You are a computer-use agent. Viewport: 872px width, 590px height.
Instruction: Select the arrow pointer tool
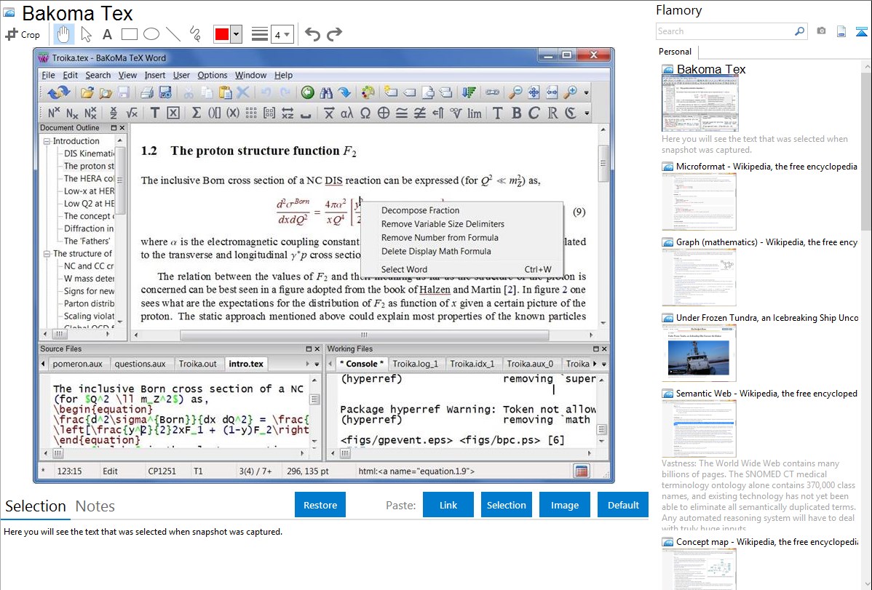[86, 34]
